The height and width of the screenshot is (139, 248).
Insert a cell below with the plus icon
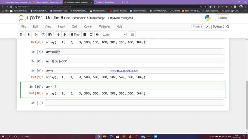click(x=29, y=34)
